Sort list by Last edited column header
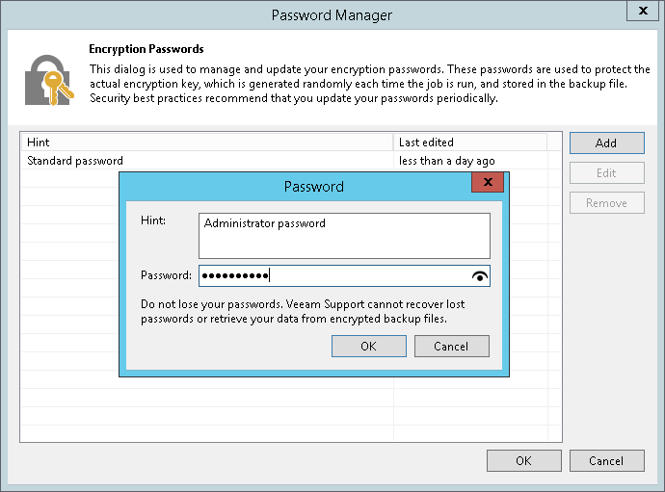The width and height of the screenshot is (665, 492). point(470,142)
